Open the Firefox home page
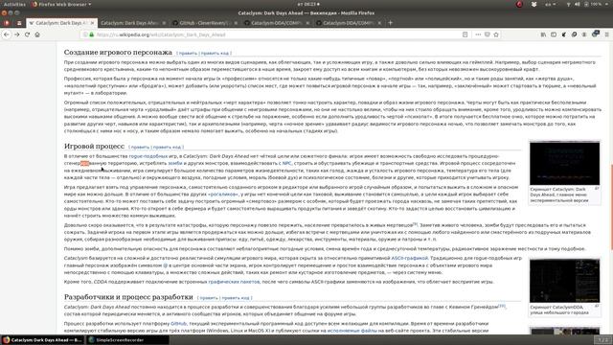This screenshot has width=613, height=345. point(37,34)
